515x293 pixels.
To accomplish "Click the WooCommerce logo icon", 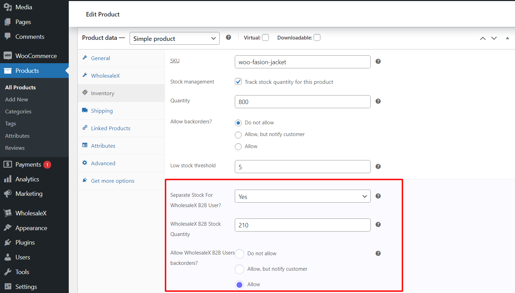I will pyautogui.click(x=8, y=56).
